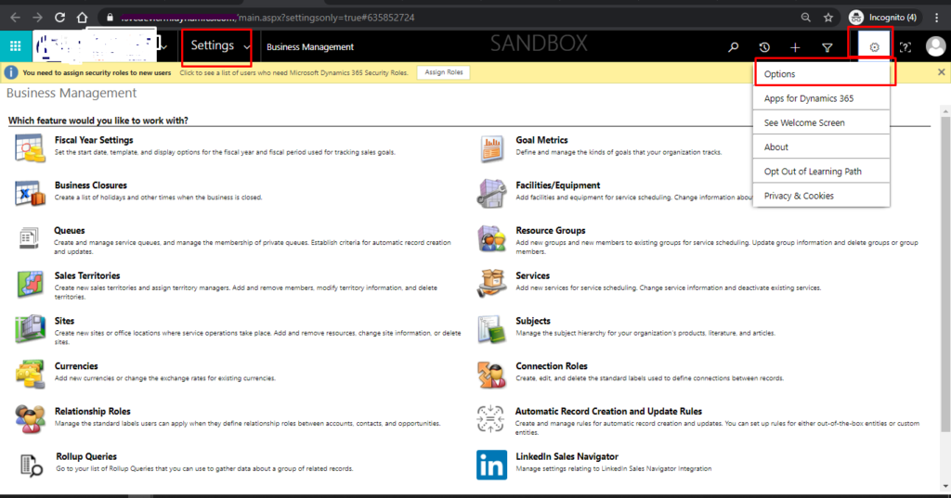
Task: Click the Queues icon
Action: click(29, 237)
